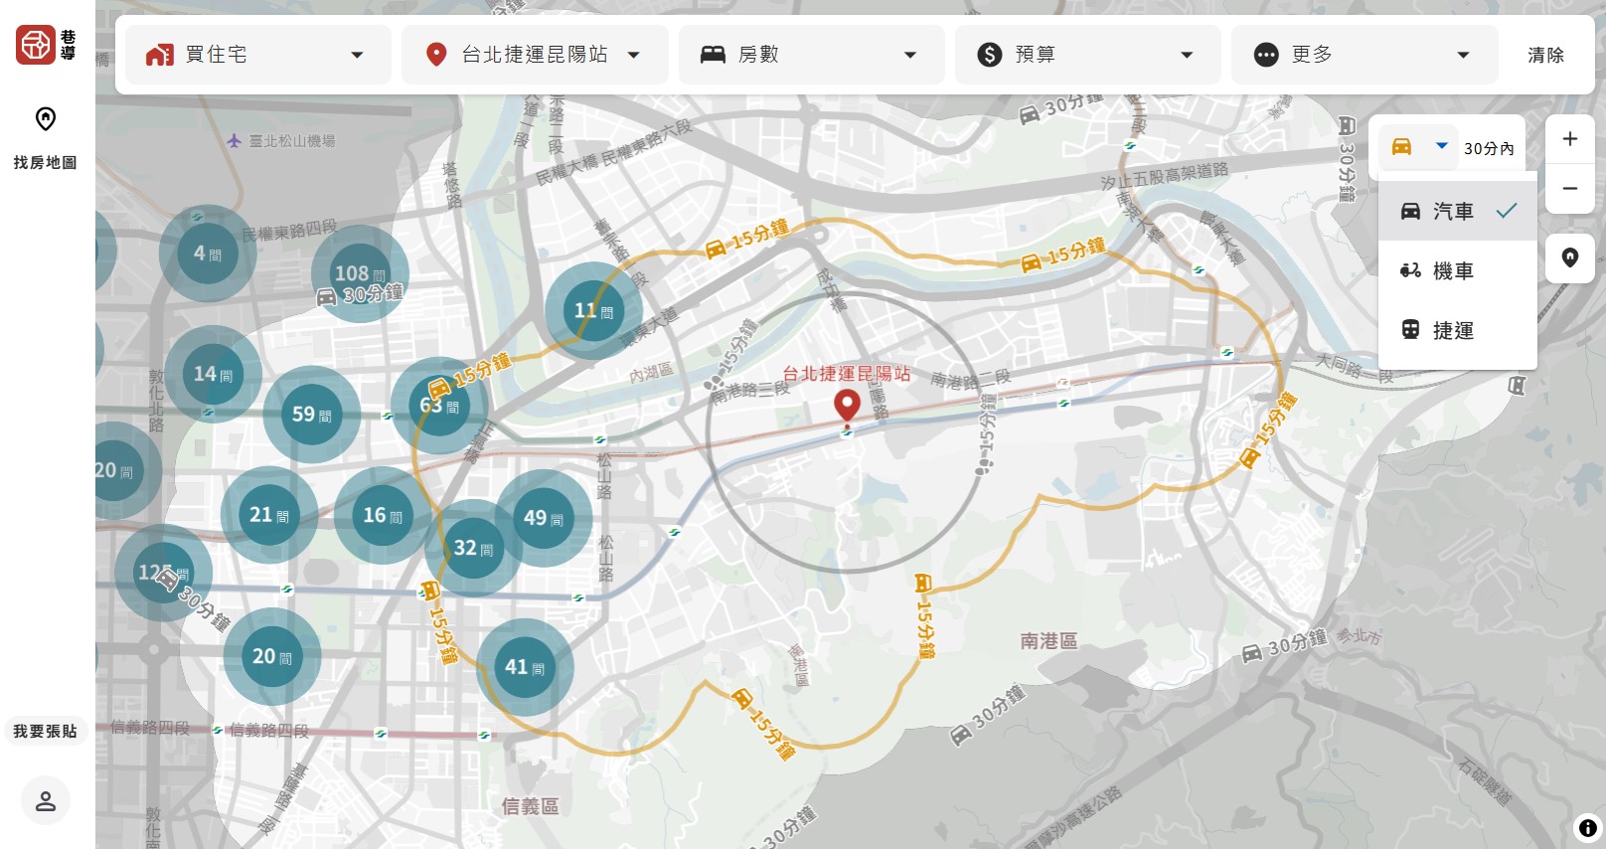Screen dimensions: 1606x849
Task: Click the red location pin in search filter
Action: click(x=435, y=55)
